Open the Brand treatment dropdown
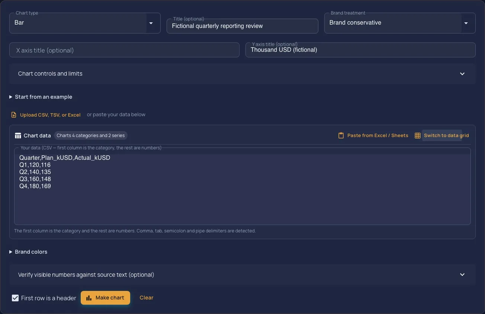The image size is (485, 314). click(400, 23)
